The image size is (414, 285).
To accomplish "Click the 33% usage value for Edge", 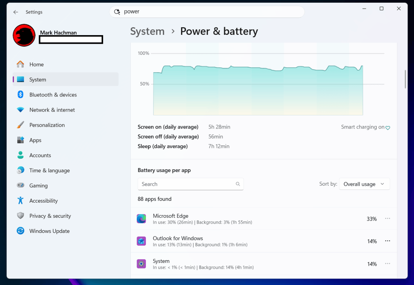I will click(372, 219).
